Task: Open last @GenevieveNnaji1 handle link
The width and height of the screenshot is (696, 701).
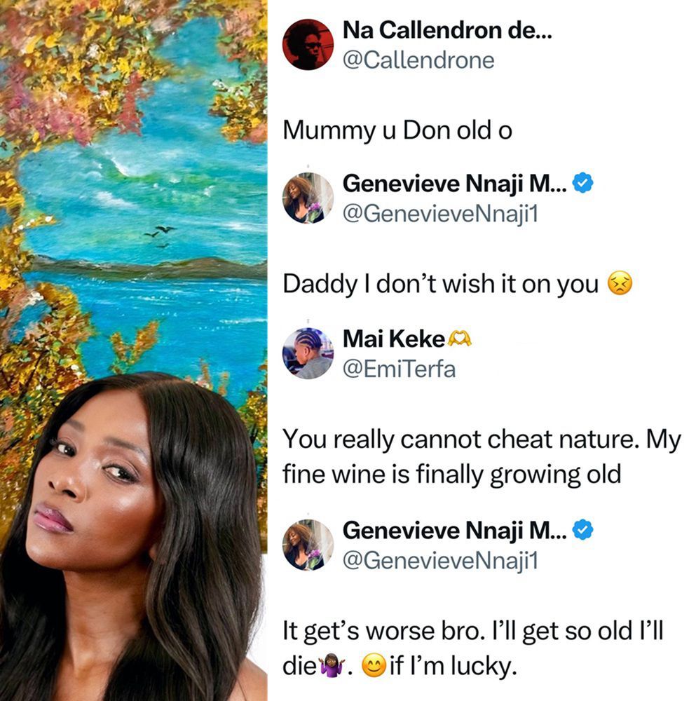Action: point(440,560)
